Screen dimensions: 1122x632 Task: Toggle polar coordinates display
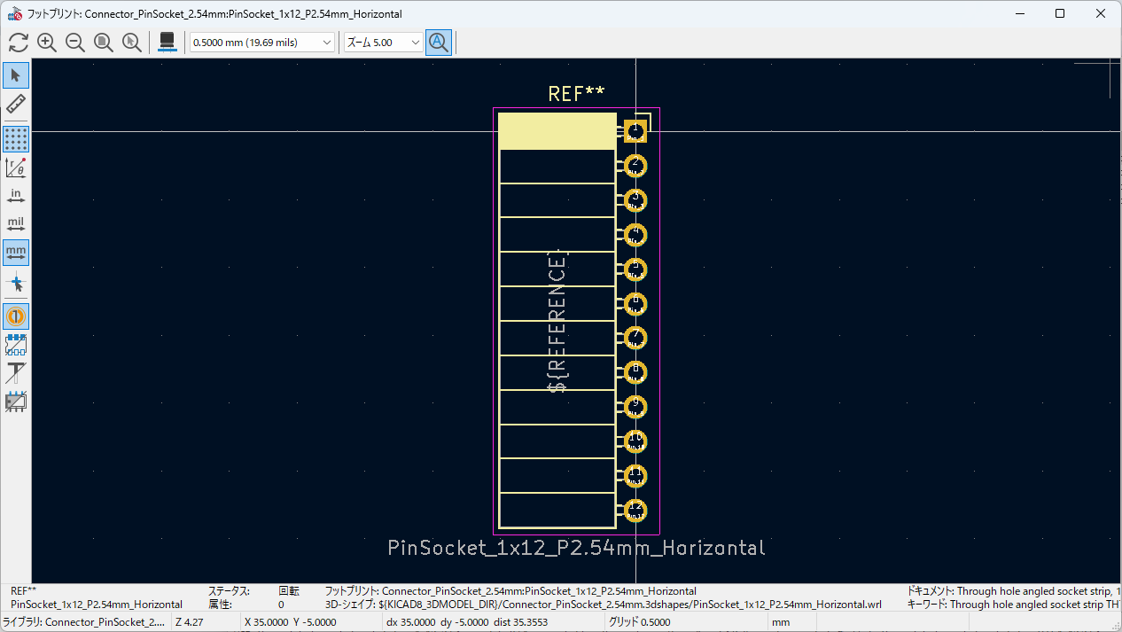point(16,168)
